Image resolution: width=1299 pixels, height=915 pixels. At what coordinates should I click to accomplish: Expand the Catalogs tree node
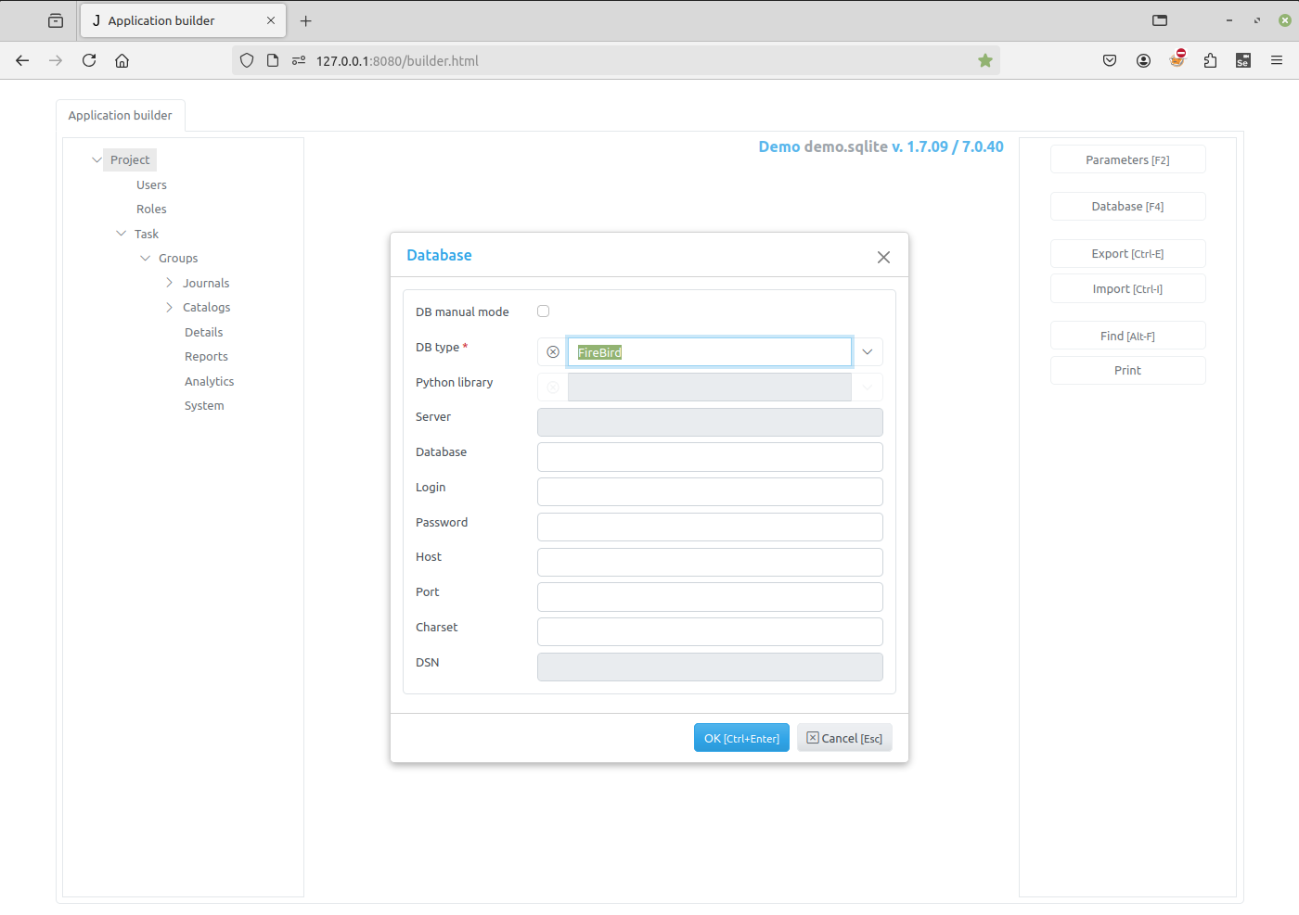point(169,308)
